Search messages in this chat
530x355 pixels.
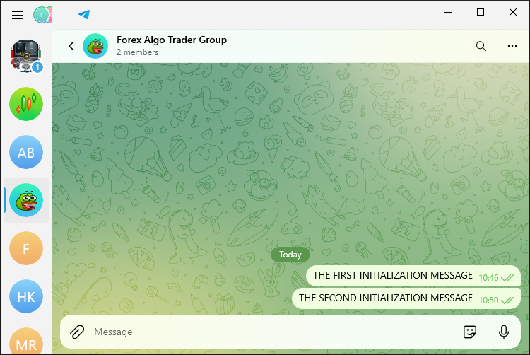pos(481,46)
